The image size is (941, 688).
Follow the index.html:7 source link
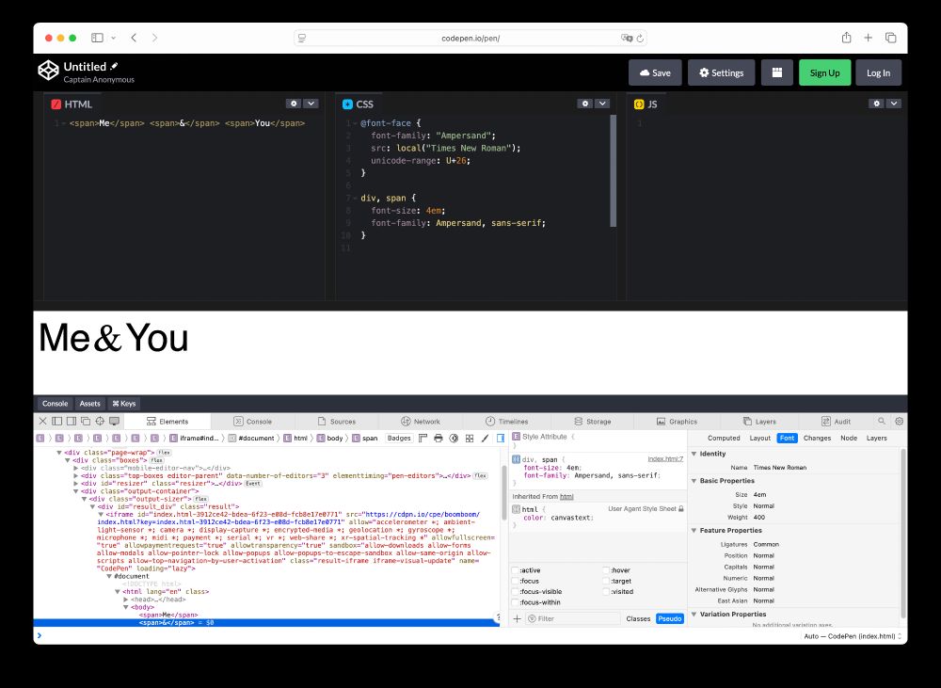(665, 458)
